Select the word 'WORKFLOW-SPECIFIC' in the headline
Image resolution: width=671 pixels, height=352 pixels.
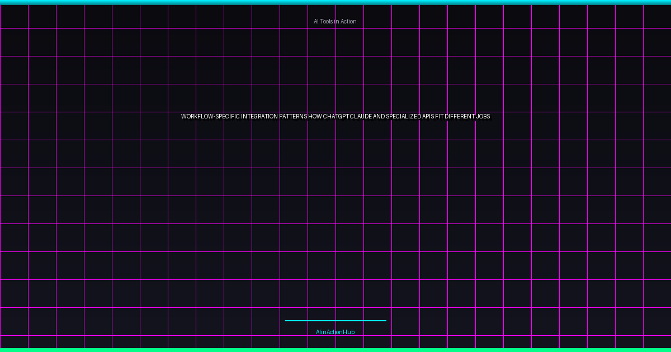[x=210, y=117]
